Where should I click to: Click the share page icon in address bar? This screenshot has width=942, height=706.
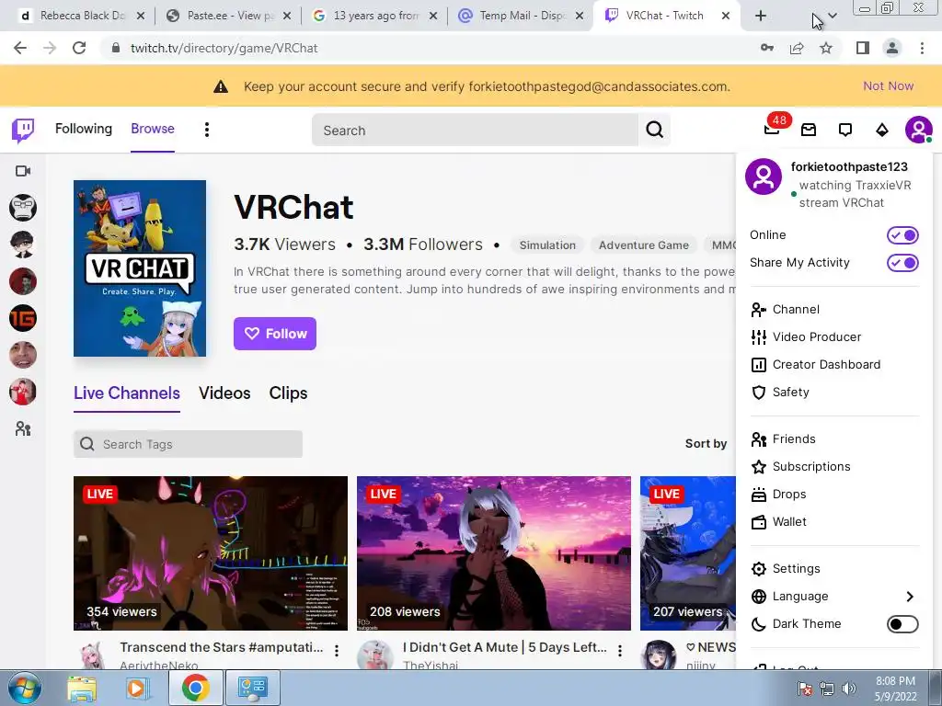797,48
